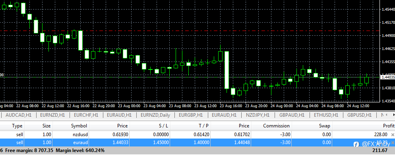
Task: Switch to the ETHUSD,H1 chart tab
Action: [326, 115]
